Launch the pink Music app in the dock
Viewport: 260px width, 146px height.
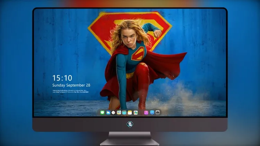[146, 113]
